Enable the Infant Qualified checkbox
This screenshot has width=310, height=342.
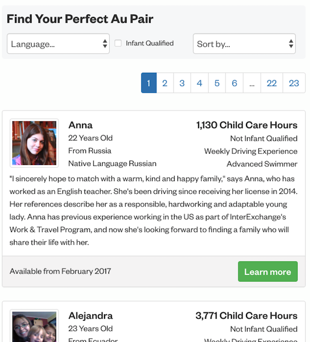(x=118, y=43)
